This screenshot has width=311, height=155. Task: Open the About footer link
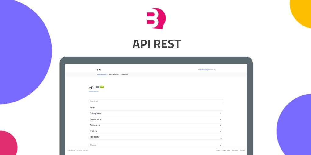coord(217,150)
